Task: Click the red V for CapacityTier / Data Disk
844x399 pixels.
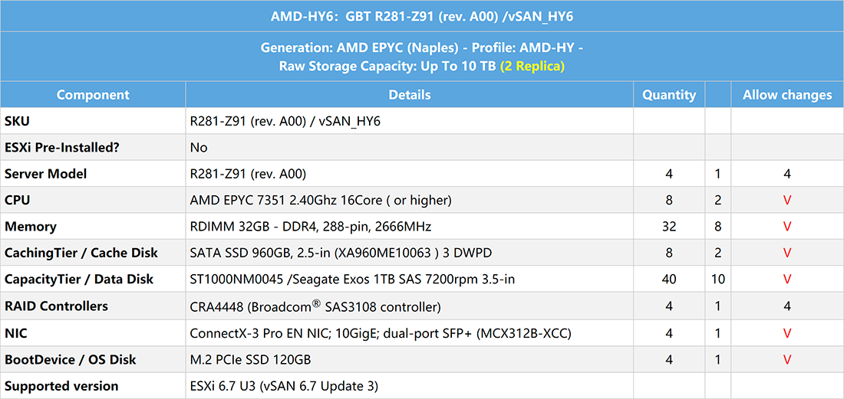Action: tap(787, 280)
